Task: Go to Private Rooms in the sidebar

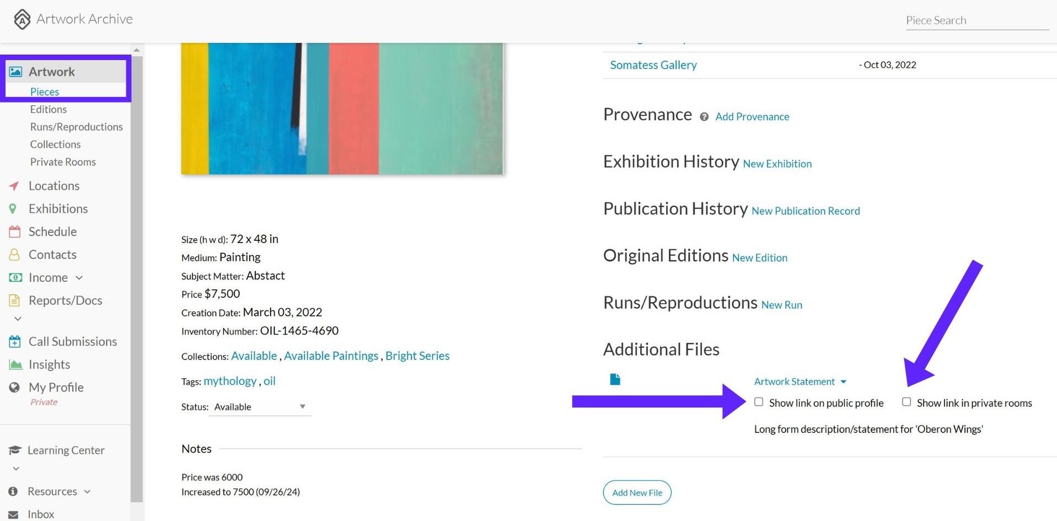Action: (x=63, y=162)
